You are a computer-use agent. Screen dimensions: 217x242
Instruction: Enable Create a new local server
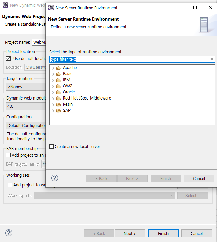click(51, 146)
